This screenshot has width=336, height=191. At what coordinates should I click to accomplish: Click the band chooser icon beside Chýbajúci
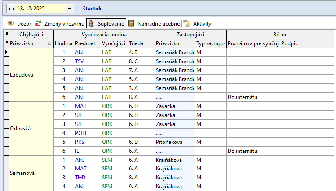click(x=6, y=35)
